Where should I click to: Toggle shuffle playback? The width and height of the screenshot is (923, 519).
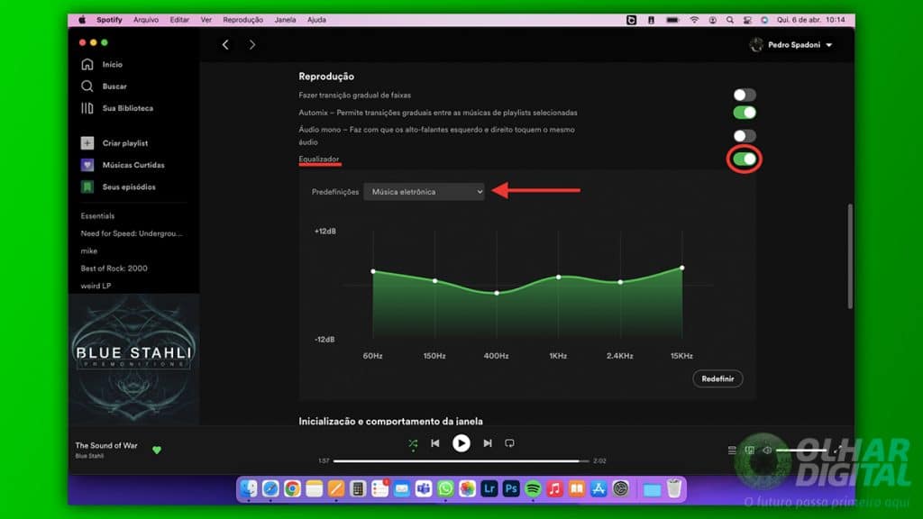pos(413,443)
